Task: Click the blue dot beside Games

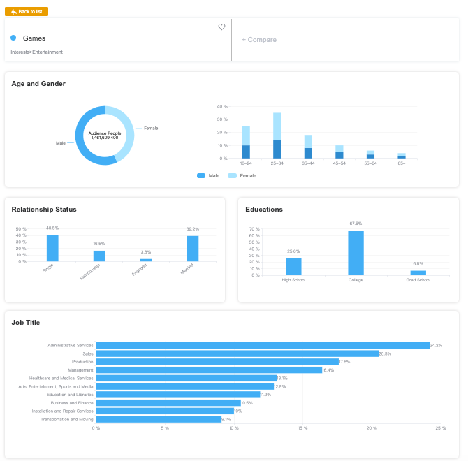Action: (x=13, y=38)
